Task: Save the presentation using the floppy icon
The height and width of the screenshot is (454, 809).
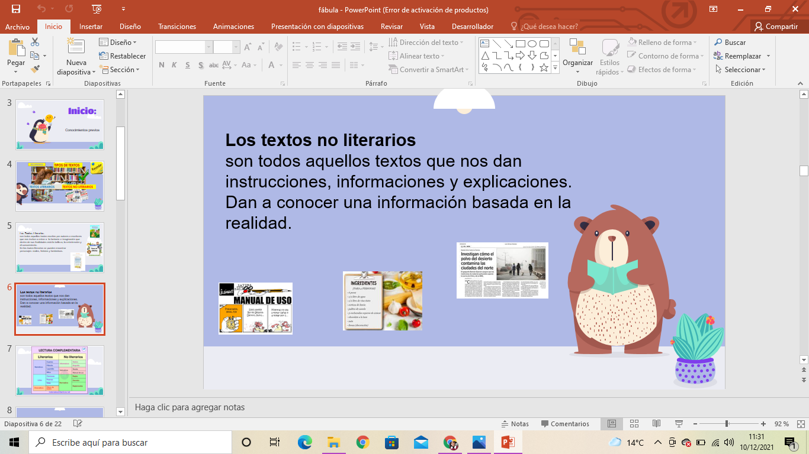Action: (15, 9)
